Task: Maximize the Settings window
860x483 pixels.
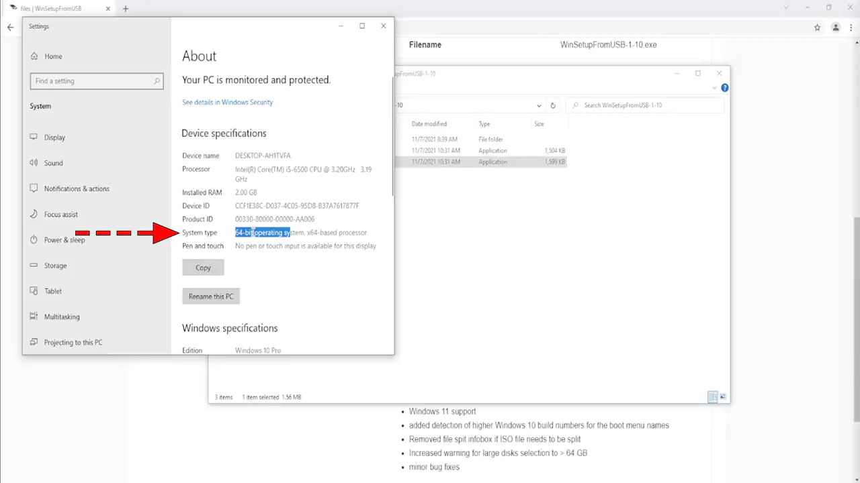Action: 362,26
